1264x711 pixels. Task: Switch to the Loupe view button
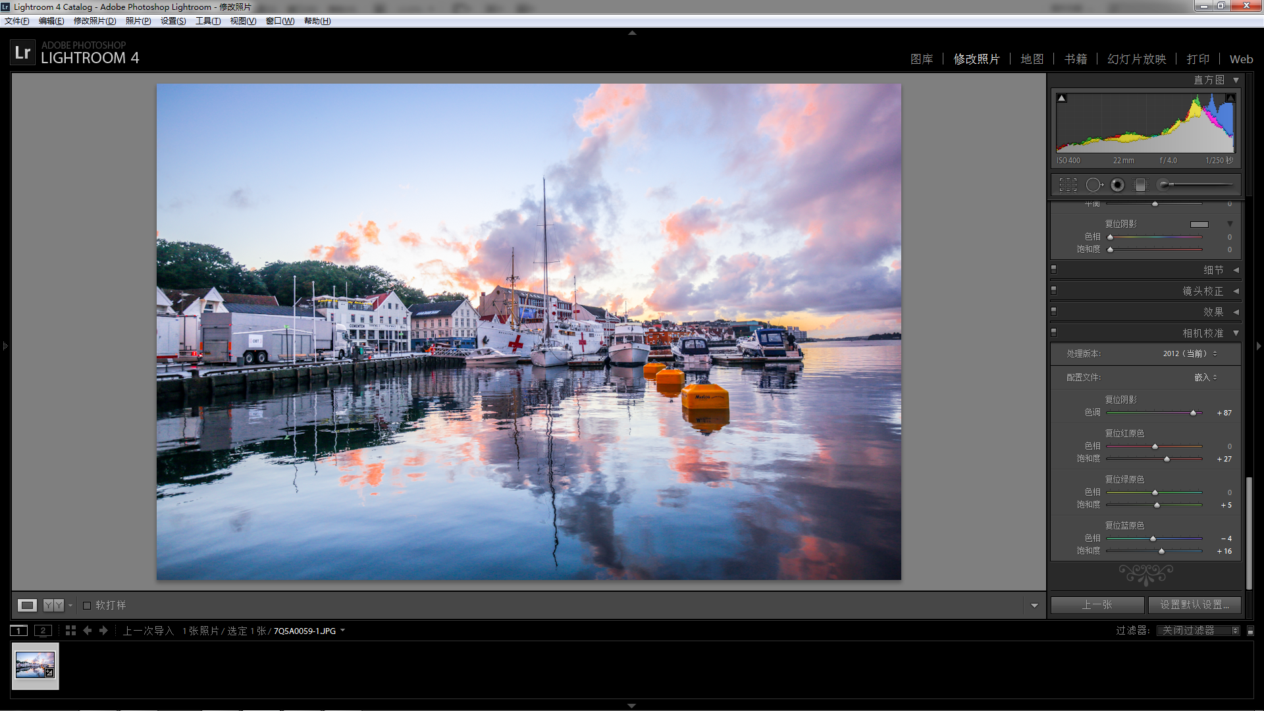(27, 605)
